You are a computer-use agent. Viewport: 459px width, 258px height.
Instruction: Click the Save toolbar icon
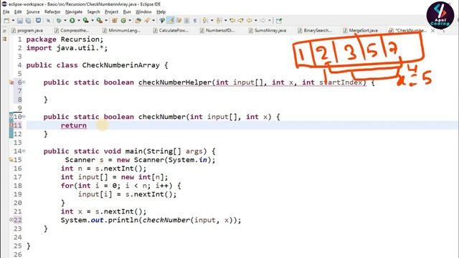point(20,21)
